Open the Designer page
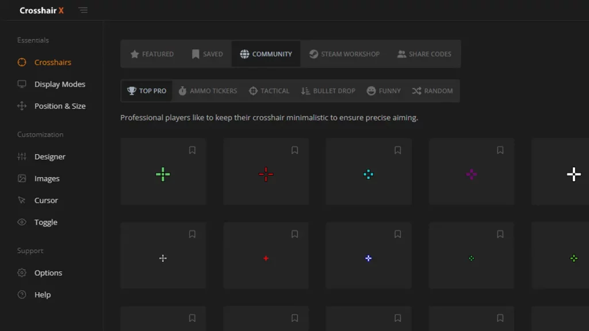589x331 pixels. (x=41, y=156)
